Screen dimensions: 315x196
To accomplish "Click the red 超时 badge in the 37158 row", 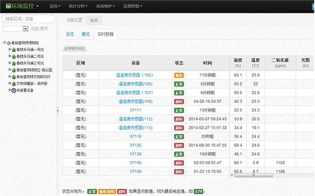I will coord(179,172).
